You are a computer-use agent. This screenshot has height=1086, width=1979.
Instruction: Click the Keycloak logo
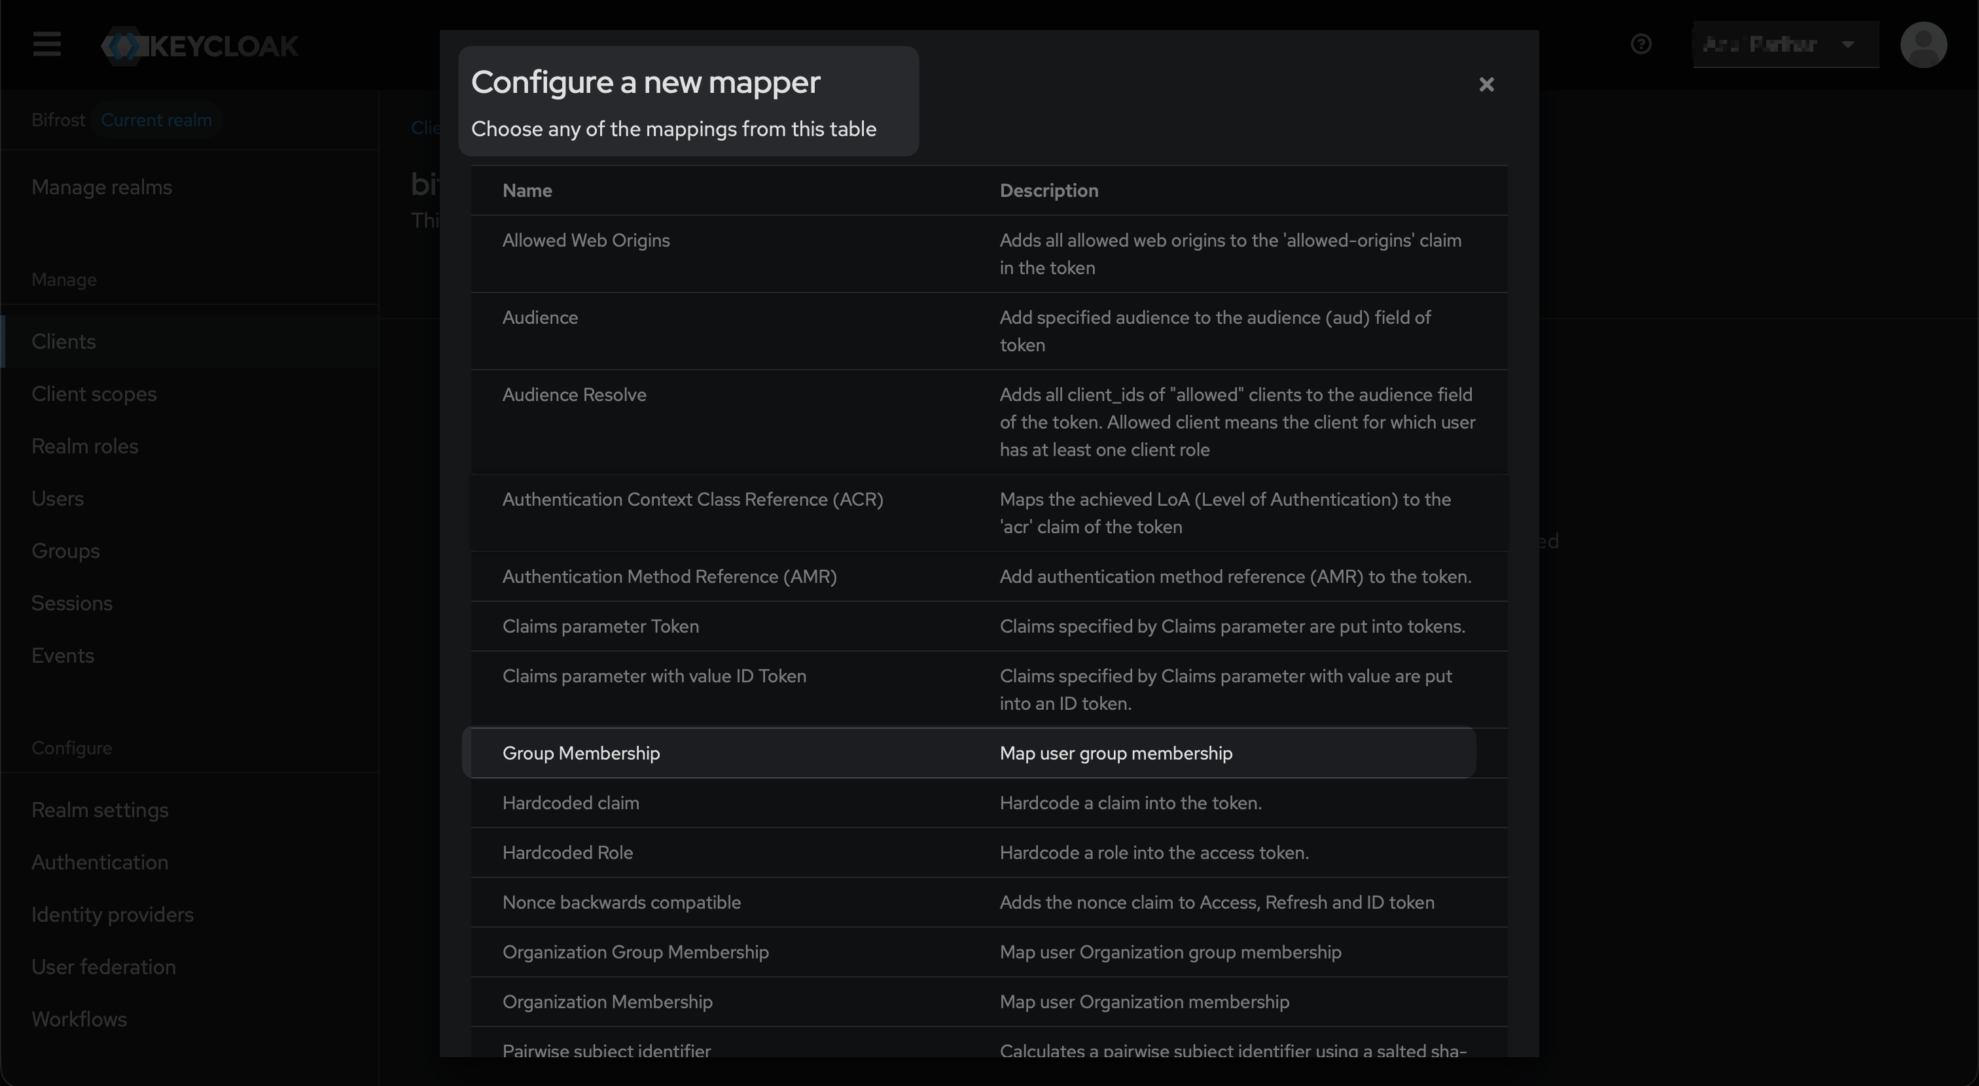200,45
